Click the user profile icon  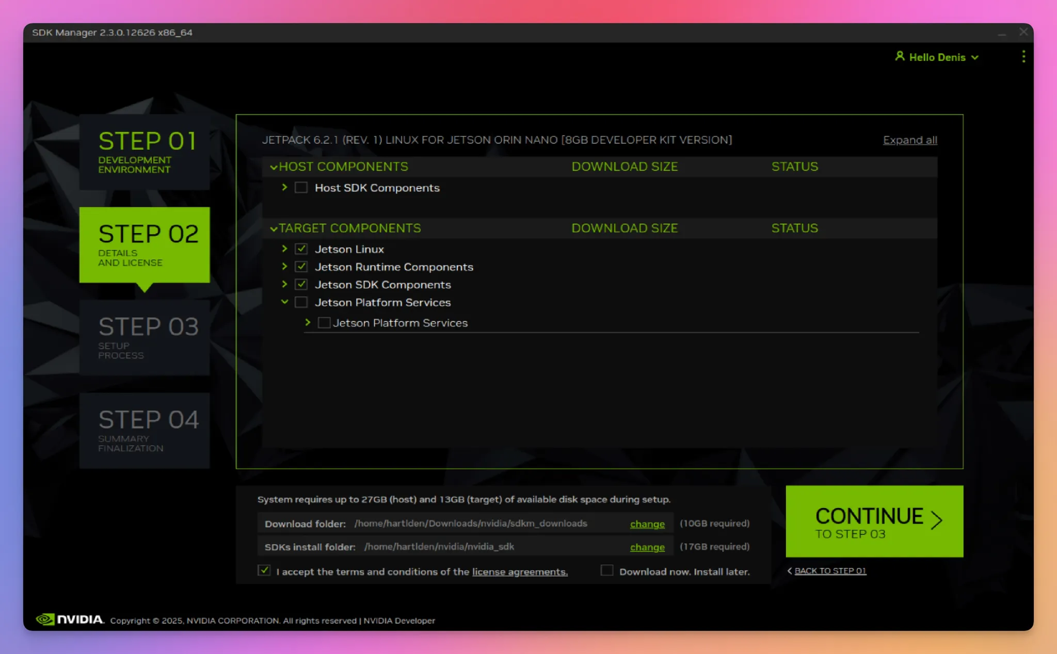point(900,56)
